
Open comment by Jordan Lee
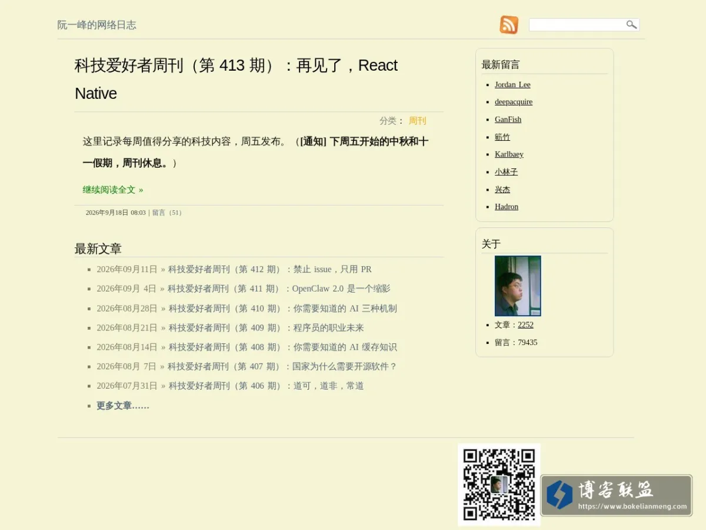coord(512,84)
